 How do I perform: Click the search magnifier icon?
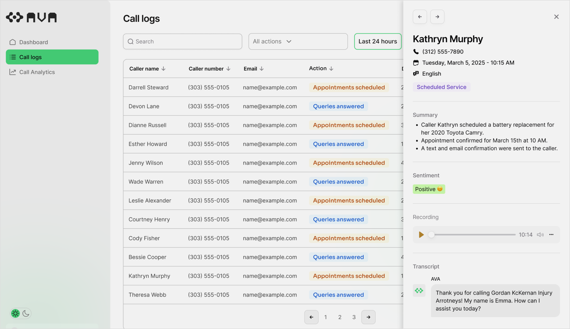[x=131, y=42]
